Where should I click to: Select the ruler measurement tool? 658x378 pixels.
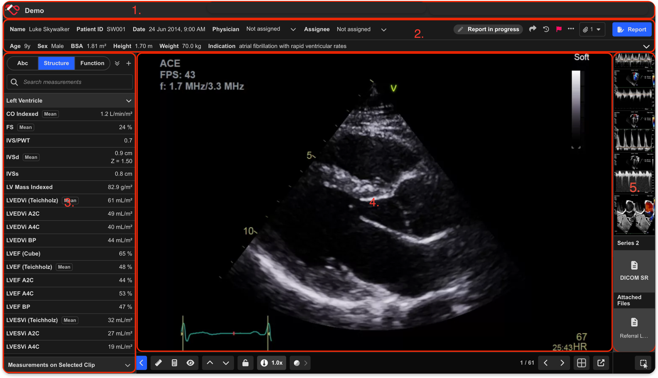pos(158,363)
